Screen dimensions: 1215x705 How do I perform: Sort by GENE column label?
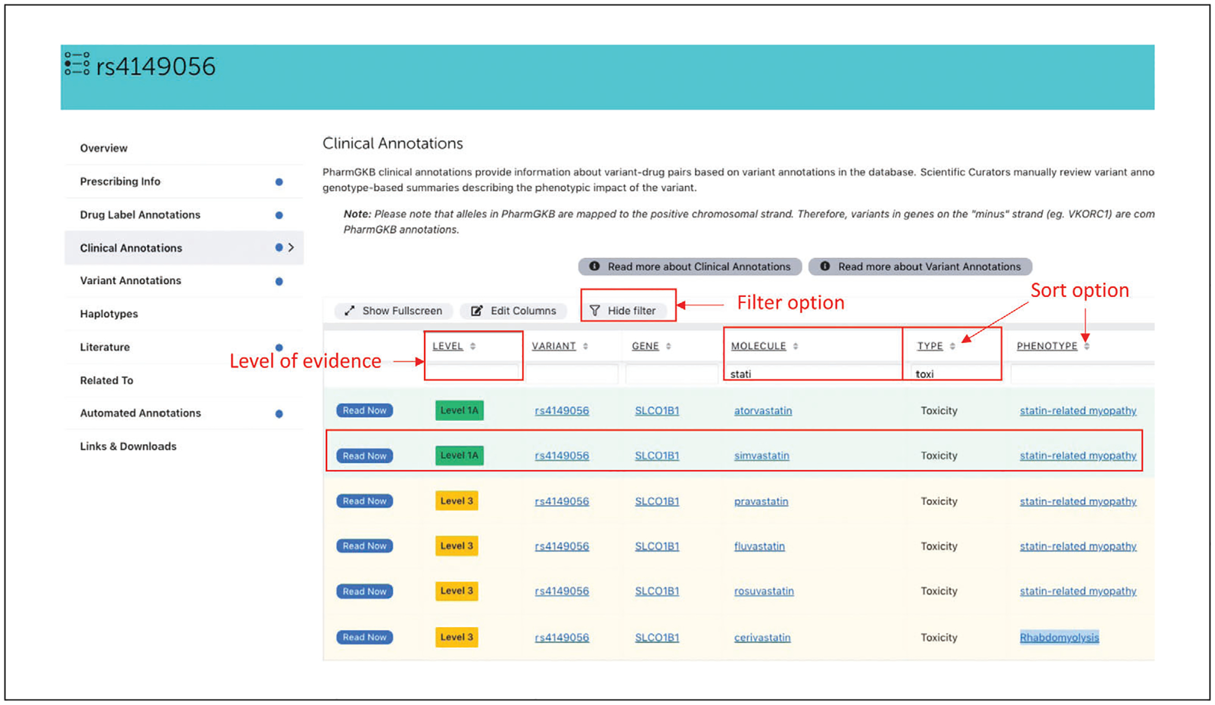pyautogui.click(x=646, y=346)
